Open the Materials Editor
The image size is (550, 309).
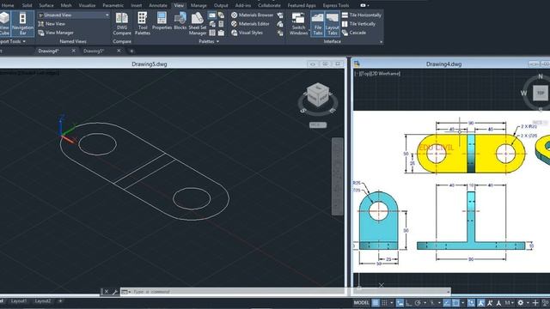coord(250,24)
